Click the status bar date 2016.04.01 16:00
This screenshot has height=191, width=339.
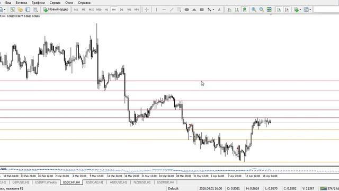(211, 189)
